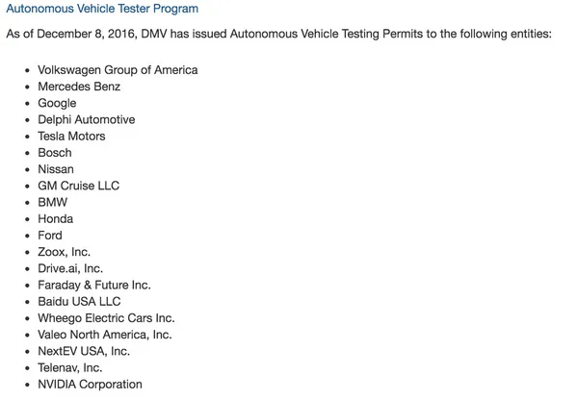This screenshot has height=400, width=578.
Task: Select the Wheego Electric Cars Inc. entry
Action: [x=106, y=318]
